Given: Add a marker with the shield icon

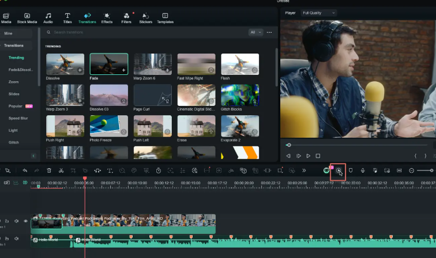Looking at the screenshot, I should coord(351,170).
